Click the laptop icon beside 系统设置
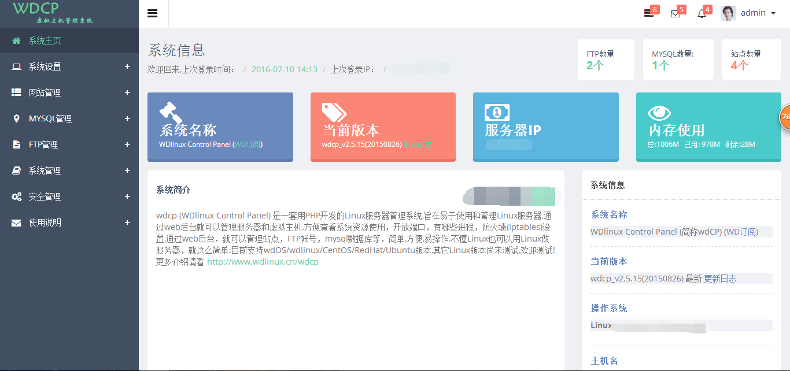The width and height of the screenshot is (790, 371). point(17,66)
